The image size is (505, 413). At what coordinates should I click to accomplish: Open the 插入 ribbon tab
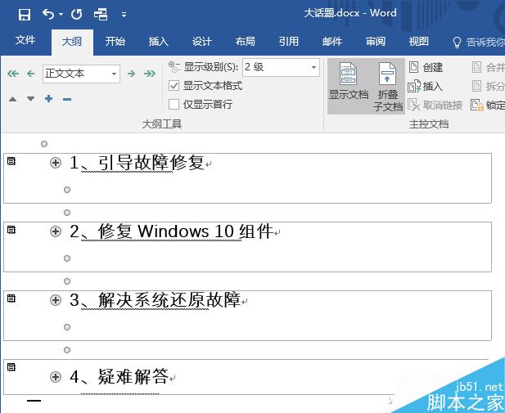click(x=159, y=42)
